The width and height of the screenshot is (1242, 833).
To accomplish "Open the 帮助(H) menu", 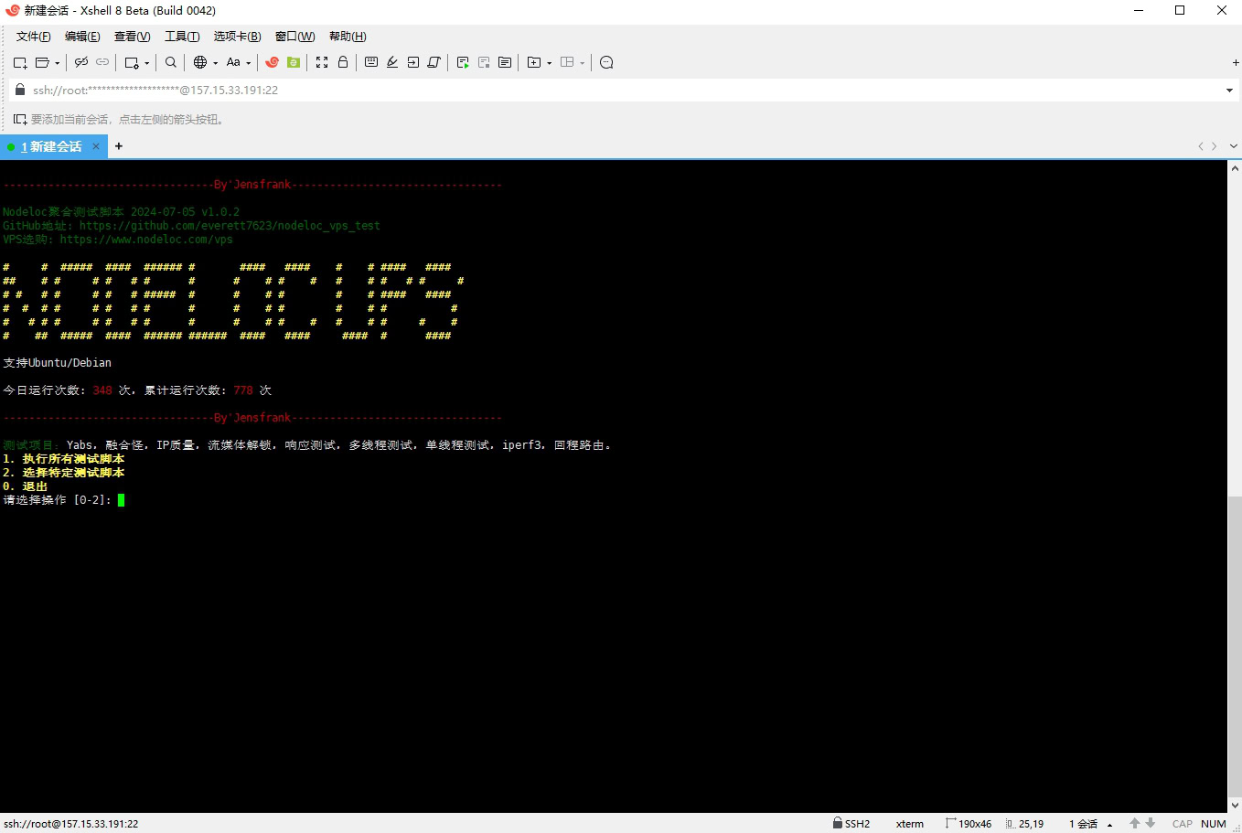I will (x=348, y=37).
